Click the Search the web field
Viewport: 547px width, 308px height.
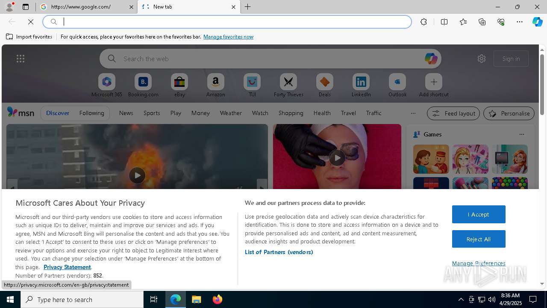point(270,59)
